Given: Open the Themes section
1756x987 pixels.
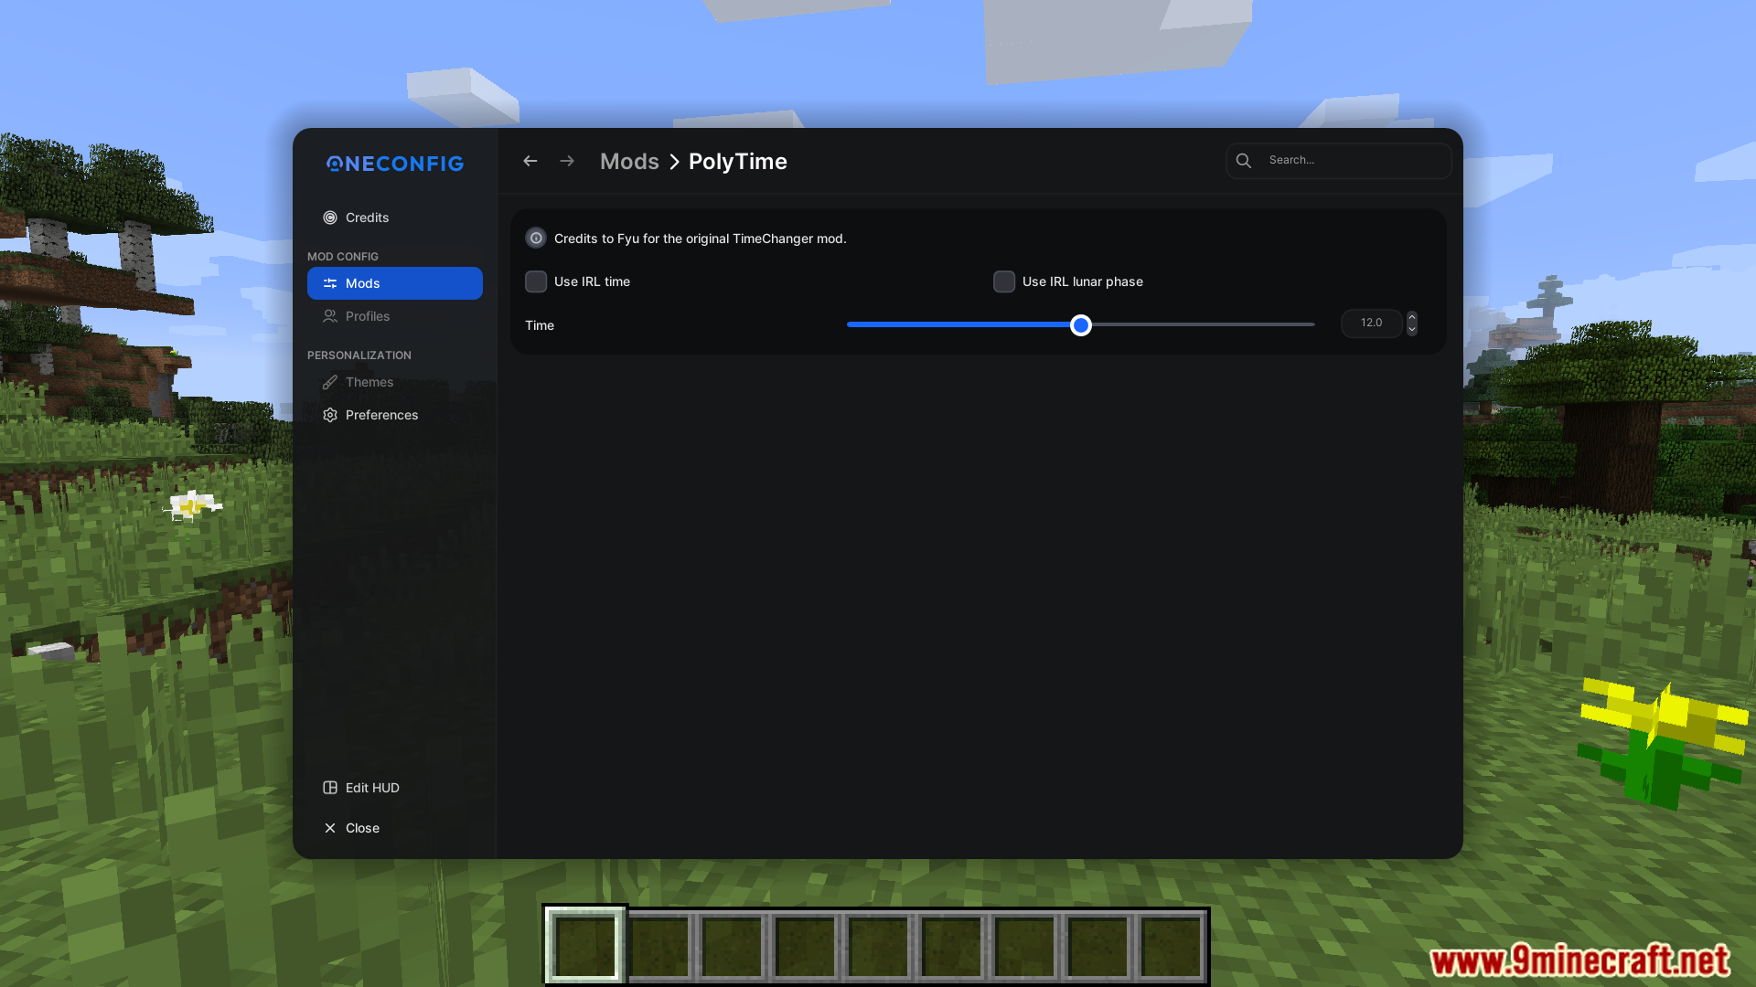Looking at the screenshot, I should (395, 382).
